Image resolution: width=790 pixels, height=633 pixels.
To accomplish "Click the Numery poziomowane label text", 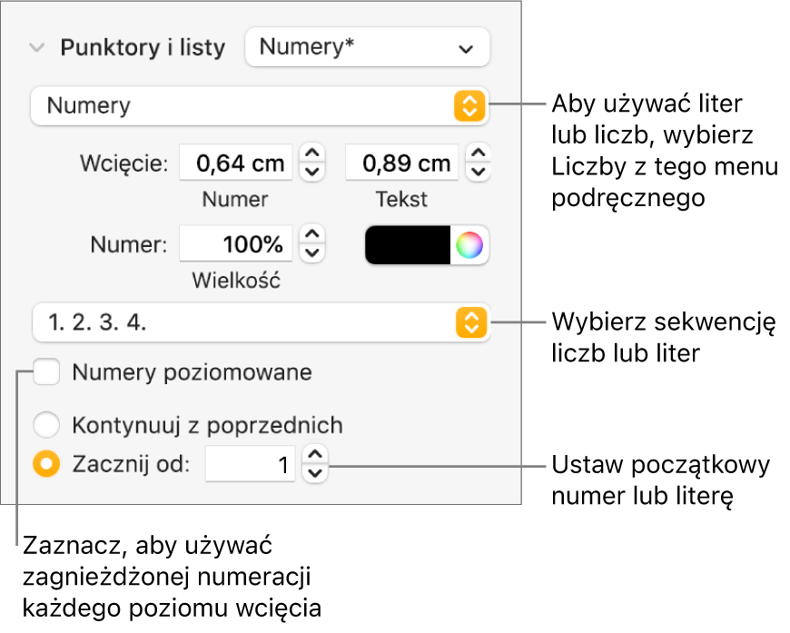I will [193, 372].
